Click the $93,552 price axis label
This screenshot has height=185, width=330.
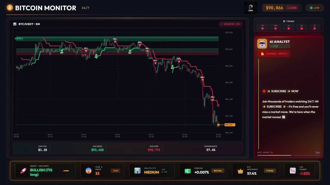tap(229, 33)
